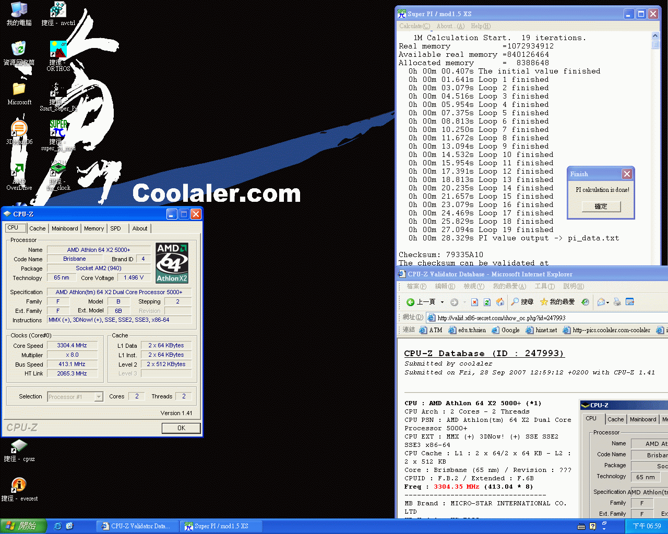Click the Edit page icon in IE toolbar
This screenshot has height=534, width=668.
tap(630, 302)
